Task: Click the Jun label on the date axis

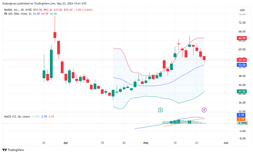Action: [226, 143]
